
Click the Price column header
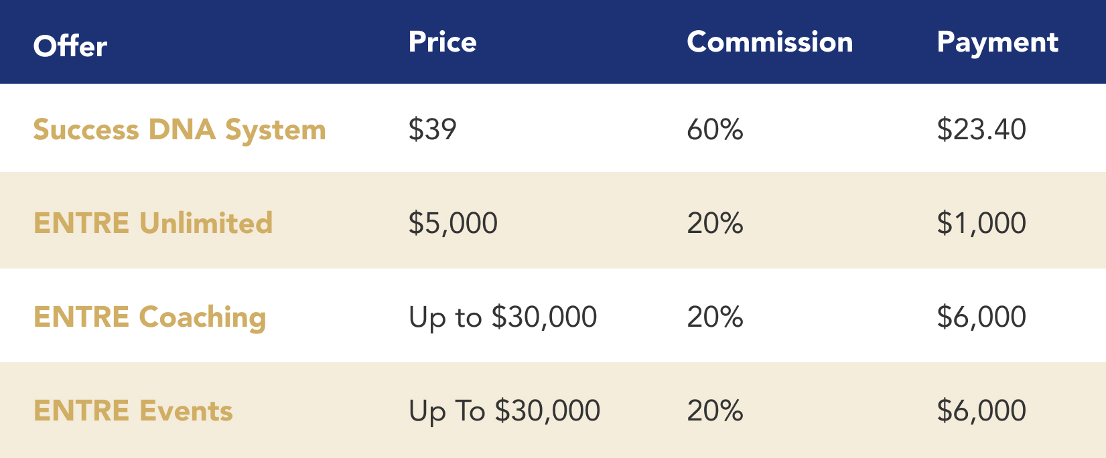(442, 42)
